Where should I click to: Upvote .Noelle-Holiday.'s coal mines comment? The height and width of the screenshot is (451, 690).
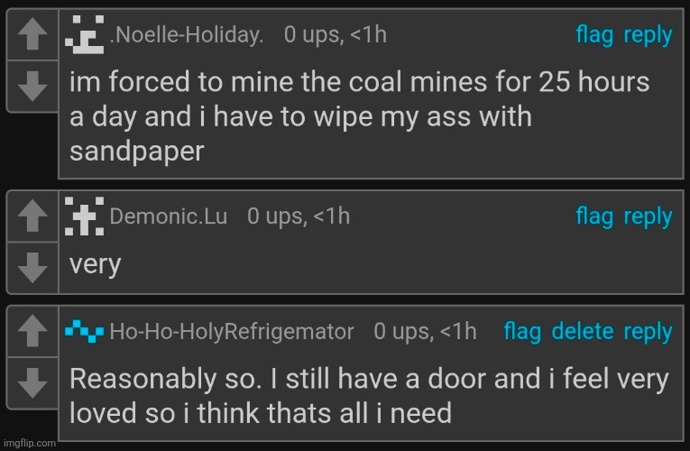click(x=32, y=36)
